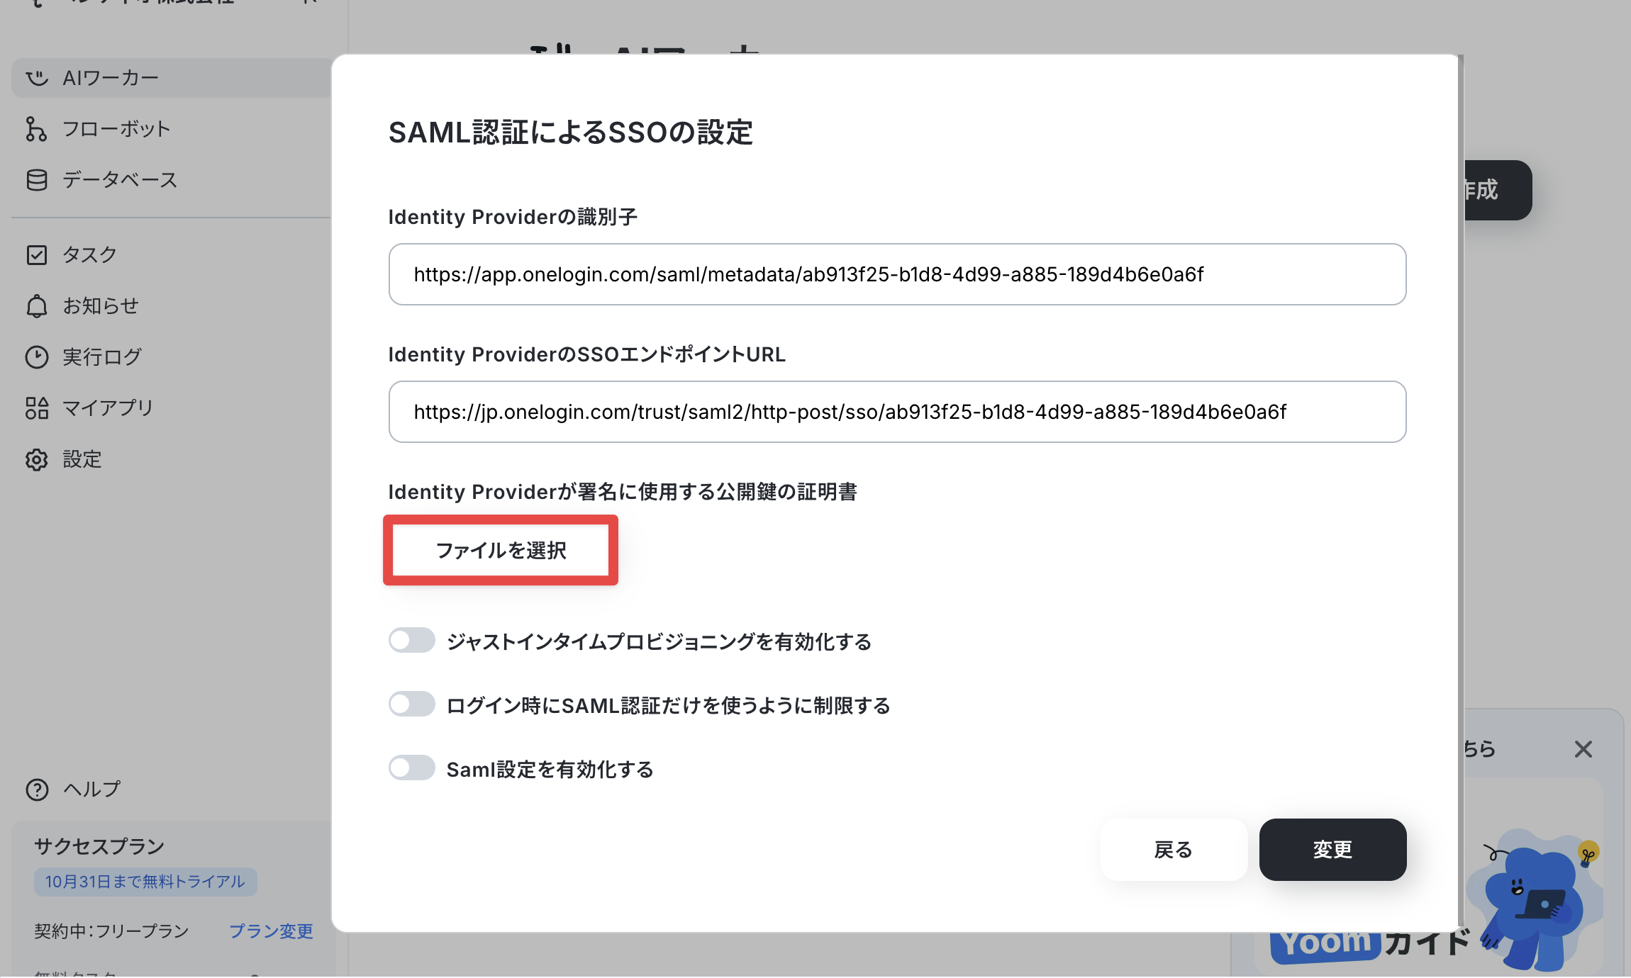Enable ジャストインタイムプロビジョニング toggle
The height and width of the screenshot is (978, 1631).
point(412,641)
